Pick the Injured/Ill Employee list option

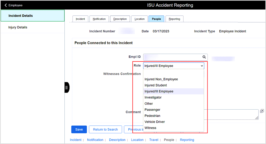173,91
